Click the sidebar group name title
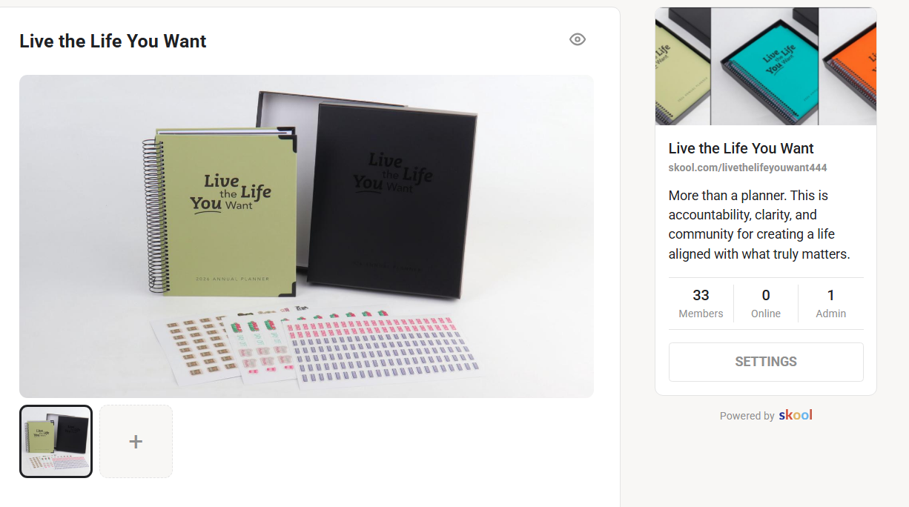909x507 pixels. coord(741,148)
